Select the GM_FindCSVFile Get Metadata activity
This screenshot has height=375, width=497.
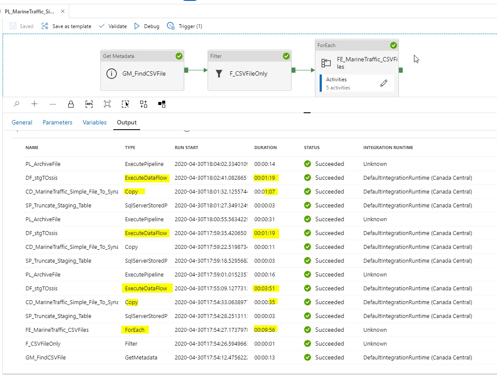coord(142,70)
